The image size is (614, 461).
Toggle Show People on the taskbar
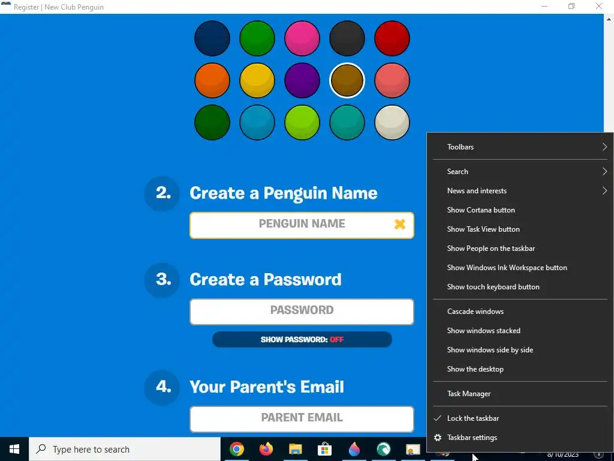click(520, 249)
